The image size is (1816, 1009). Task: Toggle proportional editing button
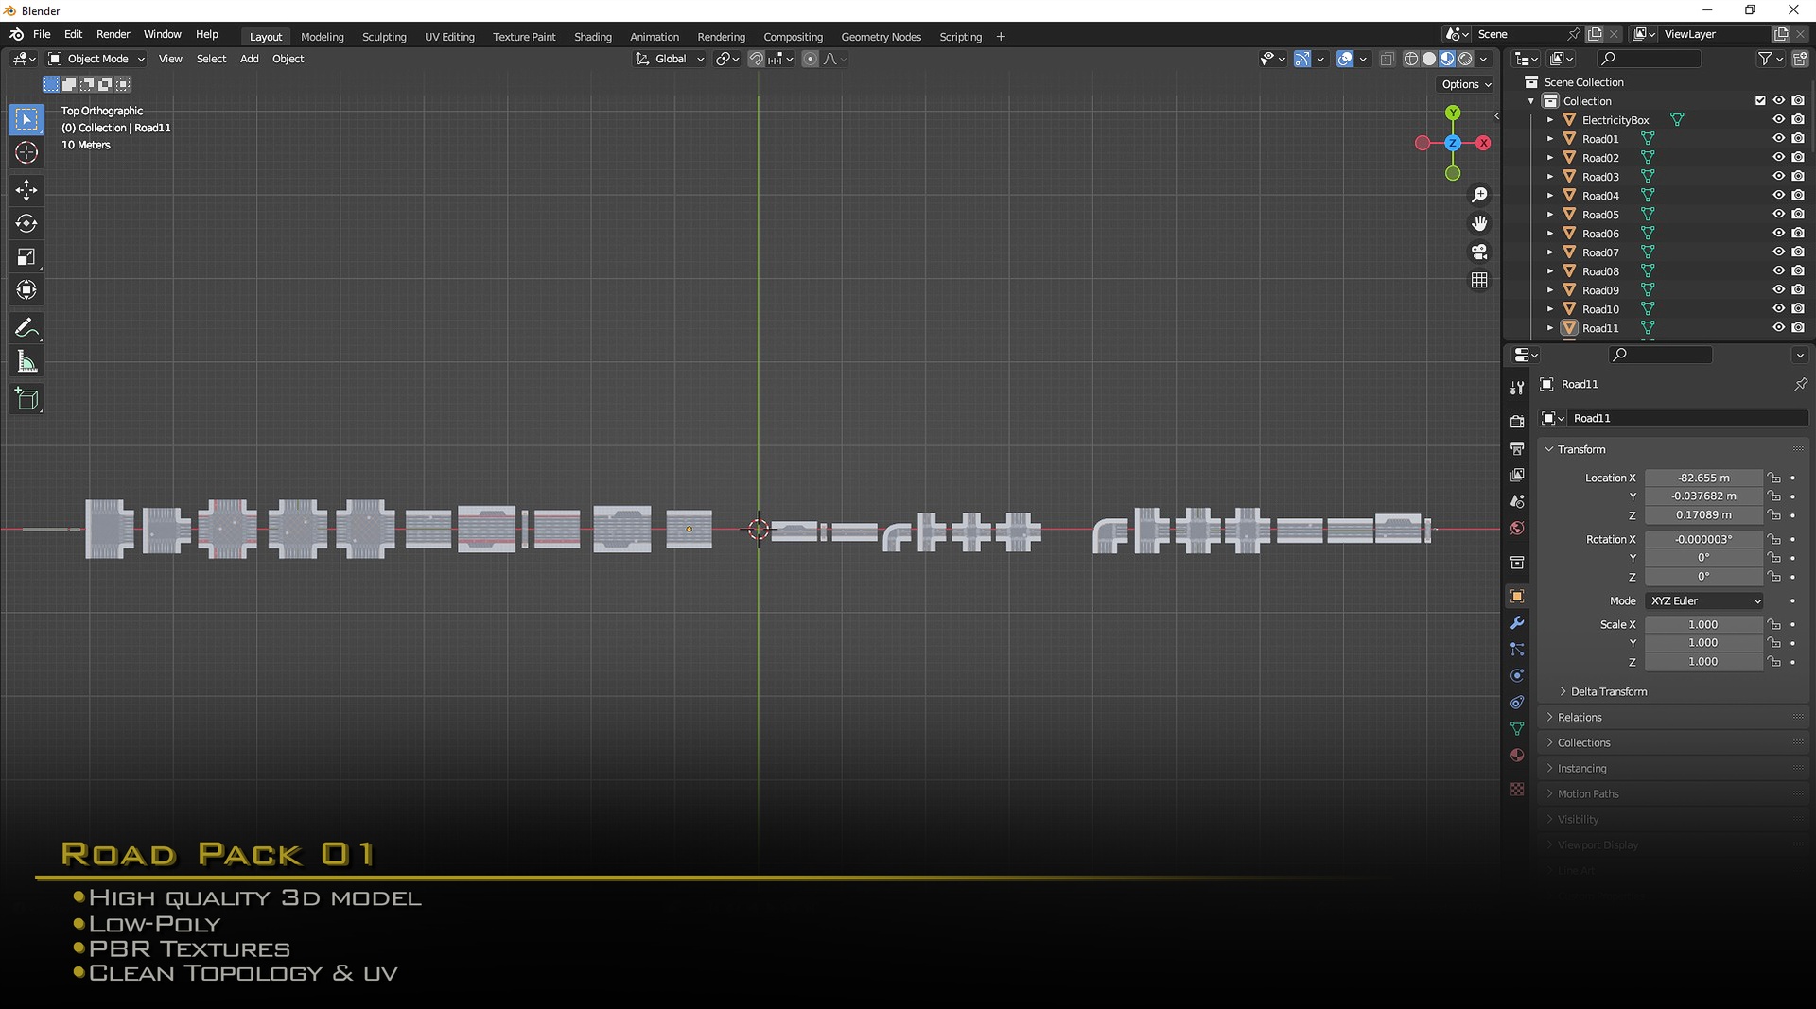[x=810, y=59]
